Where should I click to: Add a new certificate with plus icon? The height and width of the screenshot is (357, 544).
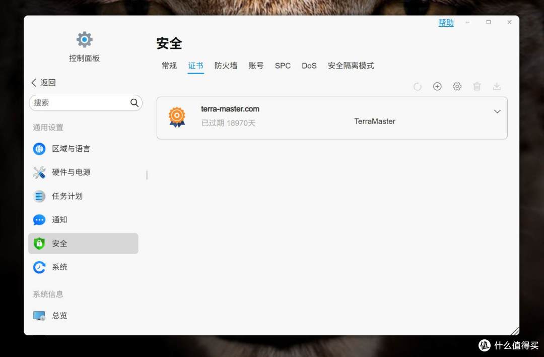[437, 86]
